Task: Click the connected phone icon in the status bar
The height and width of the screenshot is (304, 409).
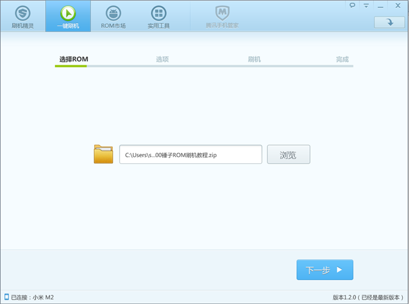Action: 7,297
